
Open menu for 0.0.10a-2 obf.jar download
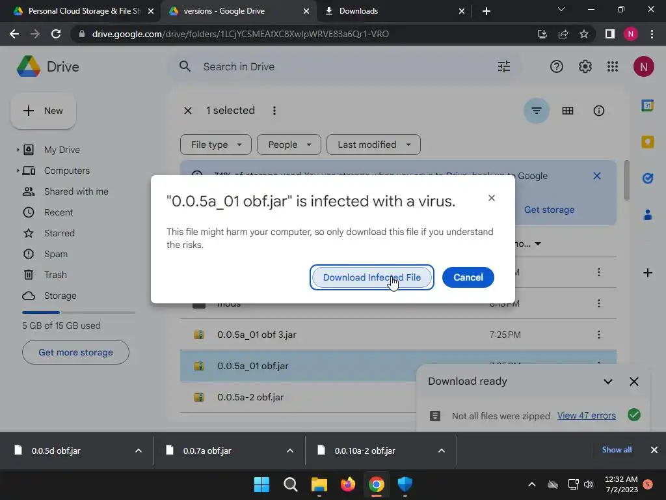pyautogui.click(x=442, y=451)
